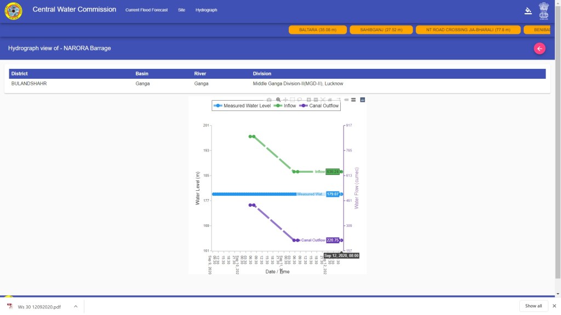Screen dimensions: 561x315
Task: Toggle Inflow series in chart legend
Action: pyautogui.click(x=285, y=106)
